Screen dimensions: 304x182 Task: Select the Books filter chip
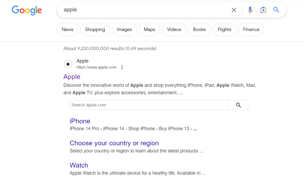199,29
